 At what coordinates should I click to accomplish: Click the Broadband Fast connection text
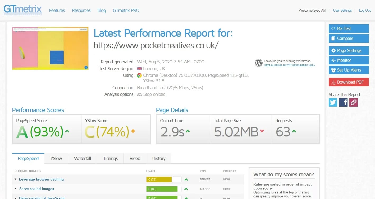pyautogui.click(x=170, y=88)
